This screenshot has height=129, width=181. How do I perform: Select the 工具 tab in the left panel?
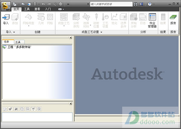pos(19,42)
